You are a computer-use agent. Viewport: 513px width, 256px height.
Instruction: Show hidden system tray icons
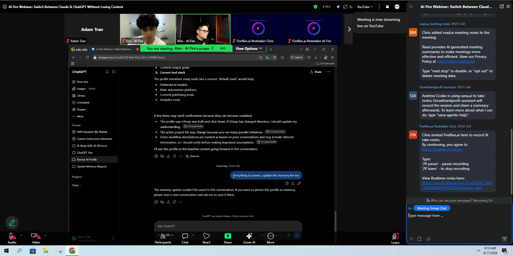tap(478, 251)
